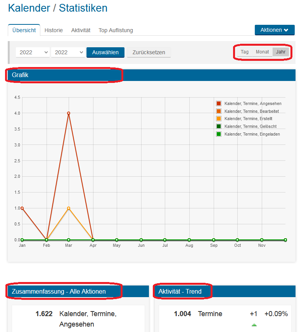Click the green Eingeladen legend swatch
This screenshot has height=332, width=299.
click(219, 134)
